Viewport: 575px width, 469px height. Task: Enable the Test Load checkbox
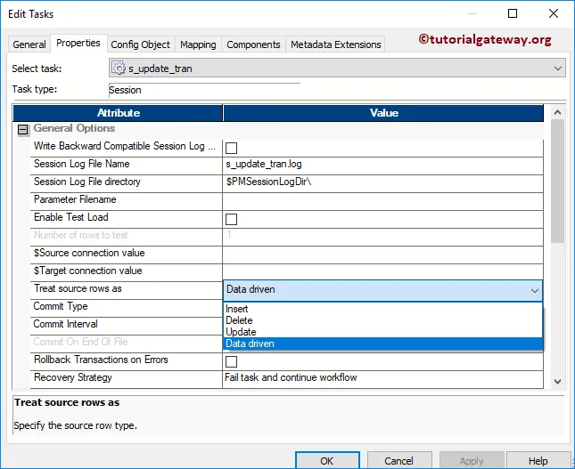pyautogui.click(x=231, y=219)
